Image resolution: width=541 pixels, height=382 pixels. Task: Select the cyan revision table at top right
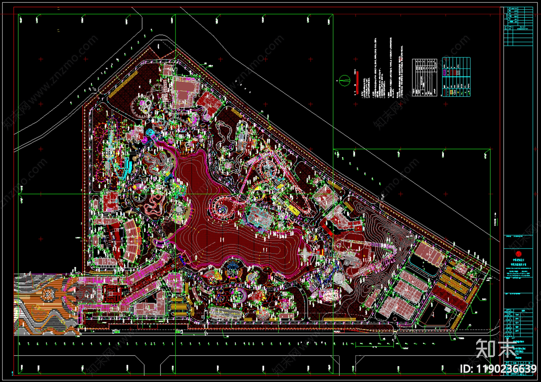click(x=518, y=26)
